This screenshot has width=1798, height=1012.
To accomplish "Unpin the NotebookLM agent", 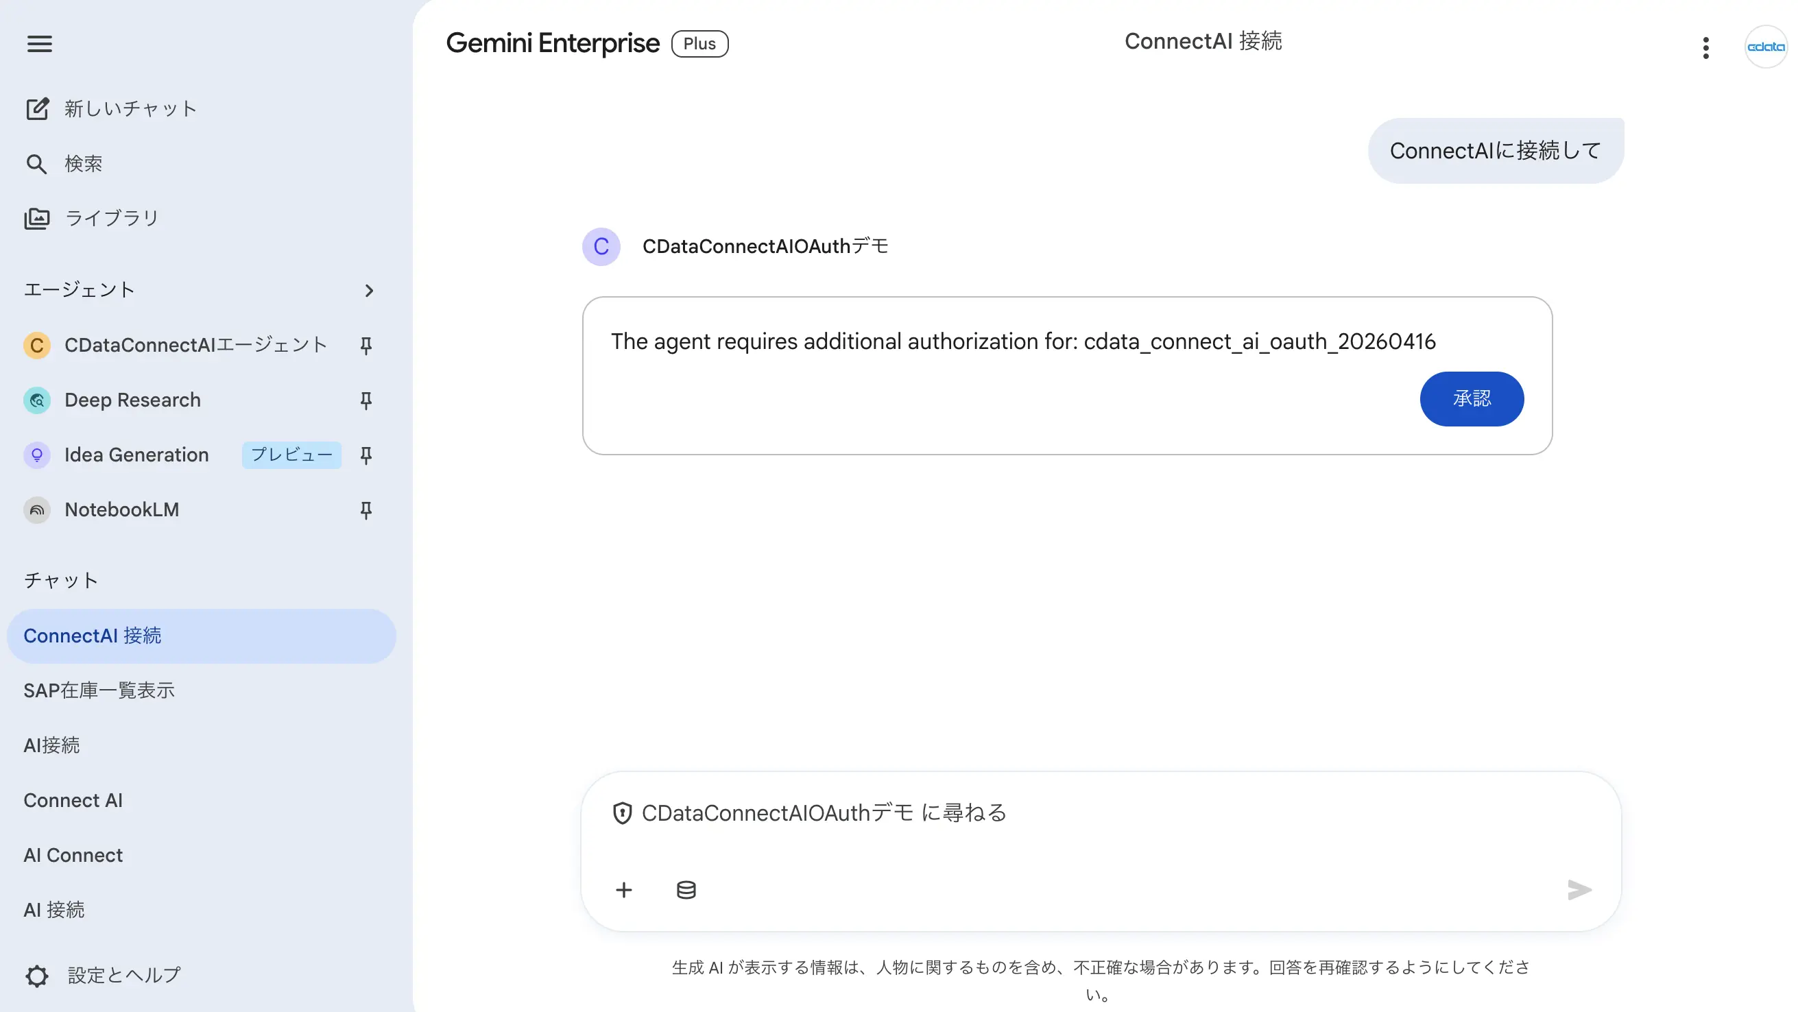I will [365, 510].
